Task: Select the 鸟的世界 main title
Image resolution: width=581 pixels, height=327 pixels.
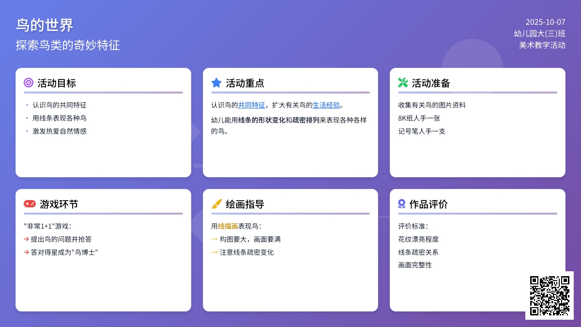Action: click(x=45, y=25)
